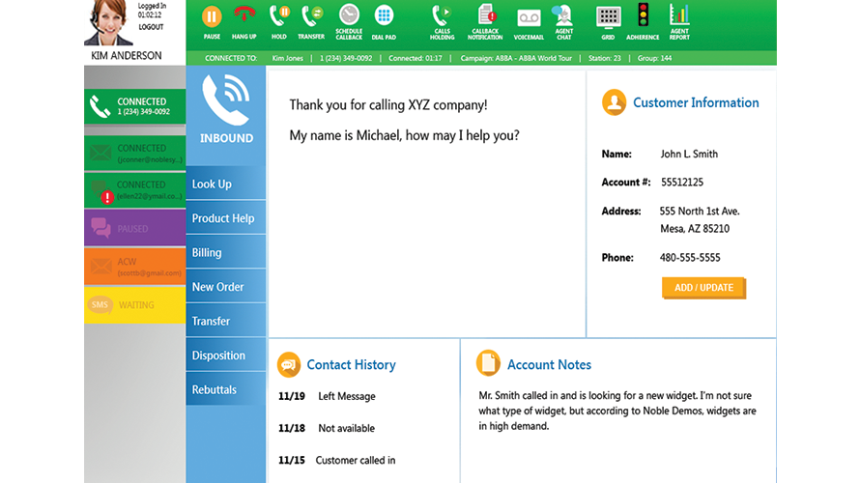This screenshot has width=860, height=483.
Task: Click the Inbound phone icon
Action: tap(226, 99)
